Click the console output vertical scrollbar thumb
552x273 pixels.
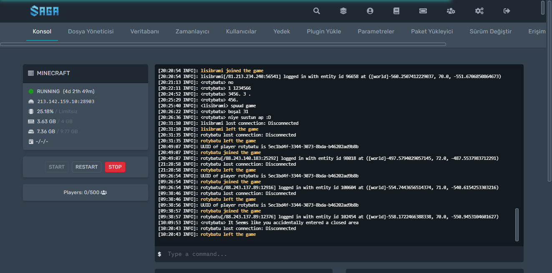point(517,225)
